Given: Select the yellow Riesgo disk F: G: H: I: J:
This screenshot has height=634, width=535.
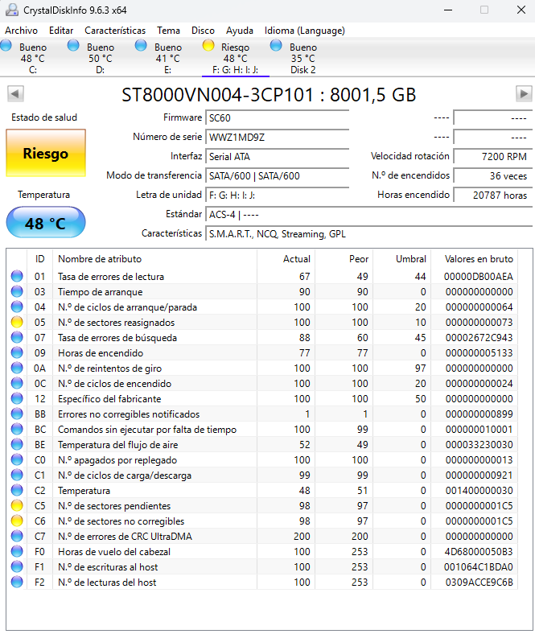Looking at the screenshot, I should (209, 47).
